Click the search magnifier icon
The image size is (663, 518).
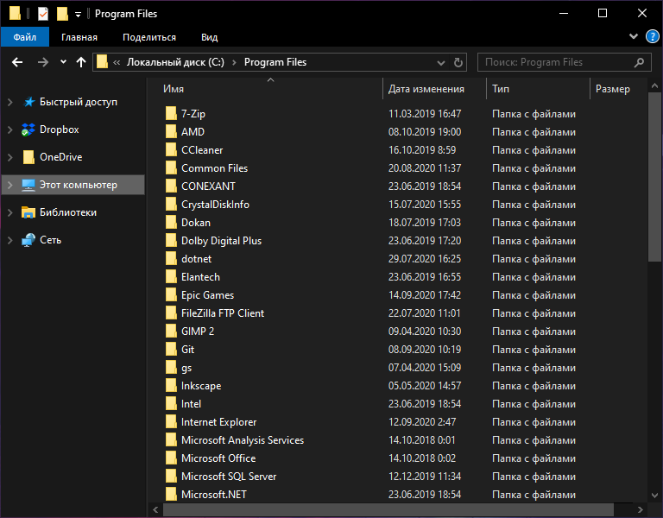(x=640, y=62)
